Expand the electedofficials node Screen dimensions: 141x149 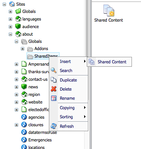pos(16,110)
